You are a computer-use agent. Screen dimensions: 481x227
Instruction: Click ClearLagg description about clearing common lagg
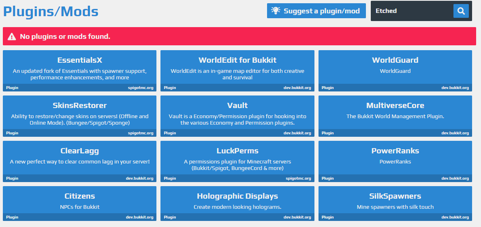click(80, 161)
